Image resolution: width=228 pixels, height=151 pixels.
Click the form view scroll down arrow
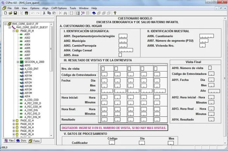click(x=225, y=143)
